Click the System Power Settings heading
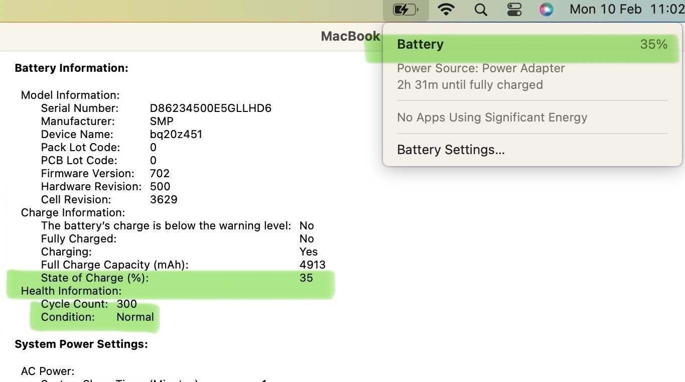 tap(81, 344)
